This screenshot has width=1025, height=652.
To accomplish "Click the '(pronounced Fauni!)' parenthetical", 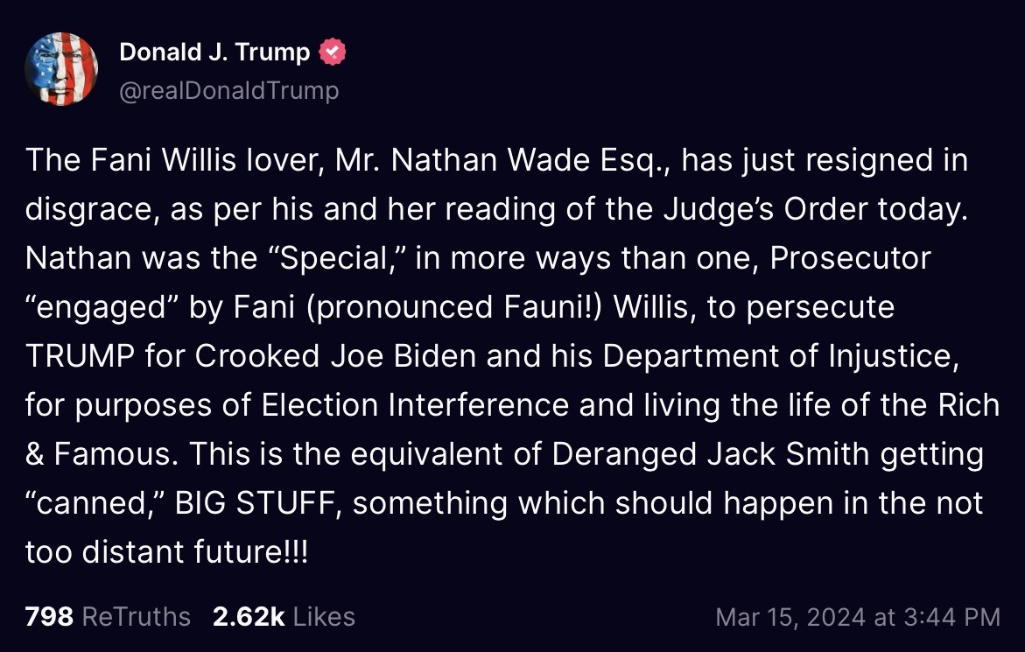I will (x=453, y=308).
